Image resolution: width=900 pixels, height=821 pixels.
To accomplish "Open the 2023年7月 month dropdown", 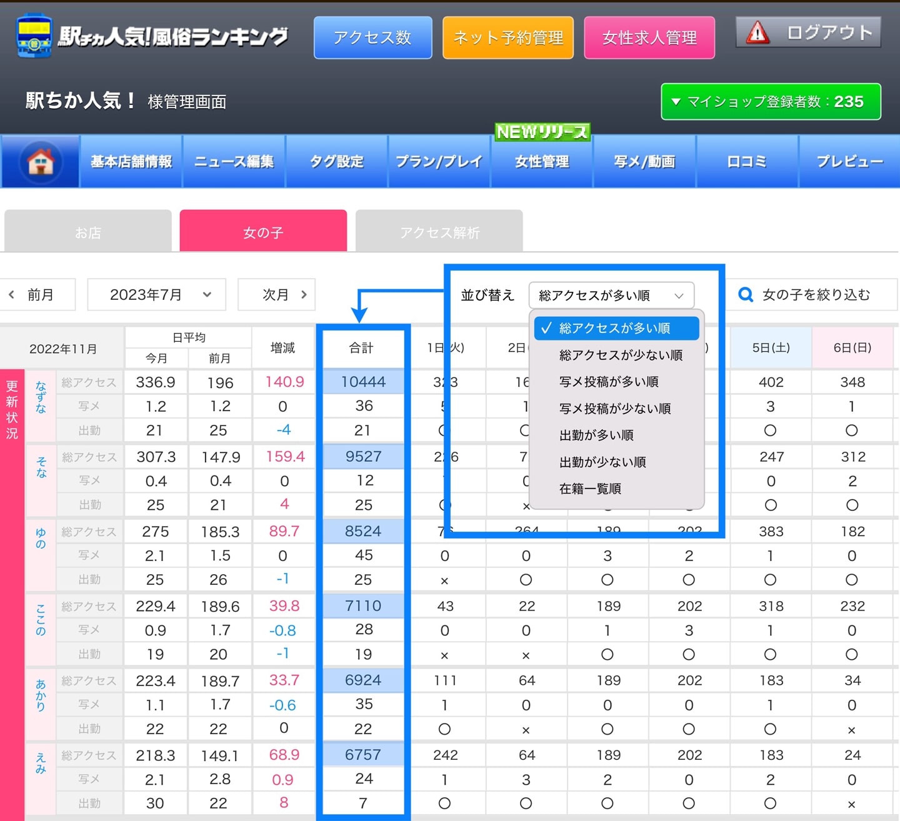I will [156, 294].
